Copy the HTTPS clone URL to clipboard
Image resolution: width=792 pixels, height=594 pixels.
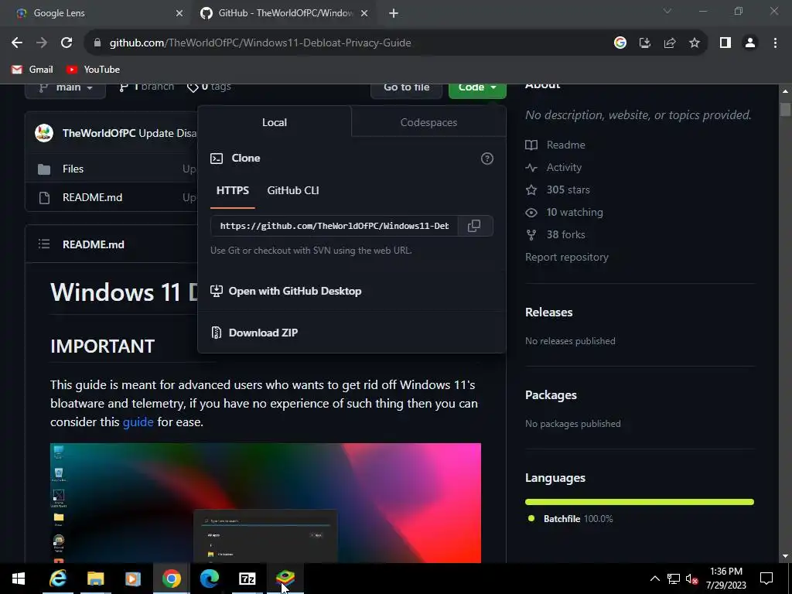click(x=474, y=226)
